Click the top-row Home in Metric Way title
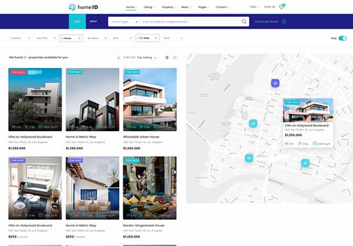This screenshot has height=246, width=353. pos(81,137)
